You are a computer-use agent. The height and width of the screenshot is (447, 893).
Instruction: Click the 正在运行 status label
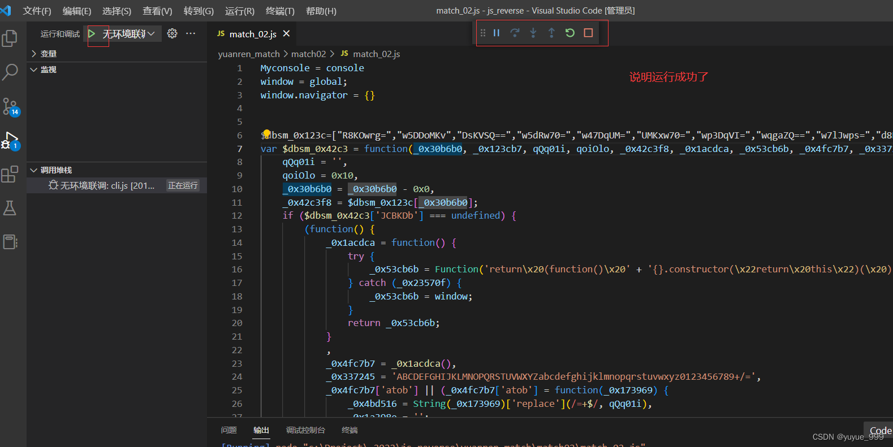tap(183, 185)
